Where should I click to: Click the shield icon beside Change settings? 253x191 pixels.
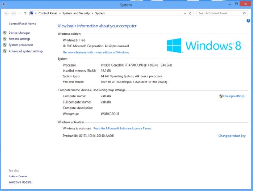(221, 96)
